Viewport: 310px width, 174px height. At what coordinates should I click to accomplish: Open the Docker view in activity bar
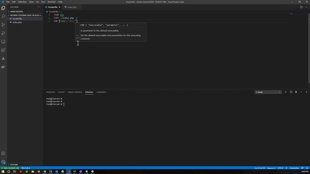click(3, 67)
